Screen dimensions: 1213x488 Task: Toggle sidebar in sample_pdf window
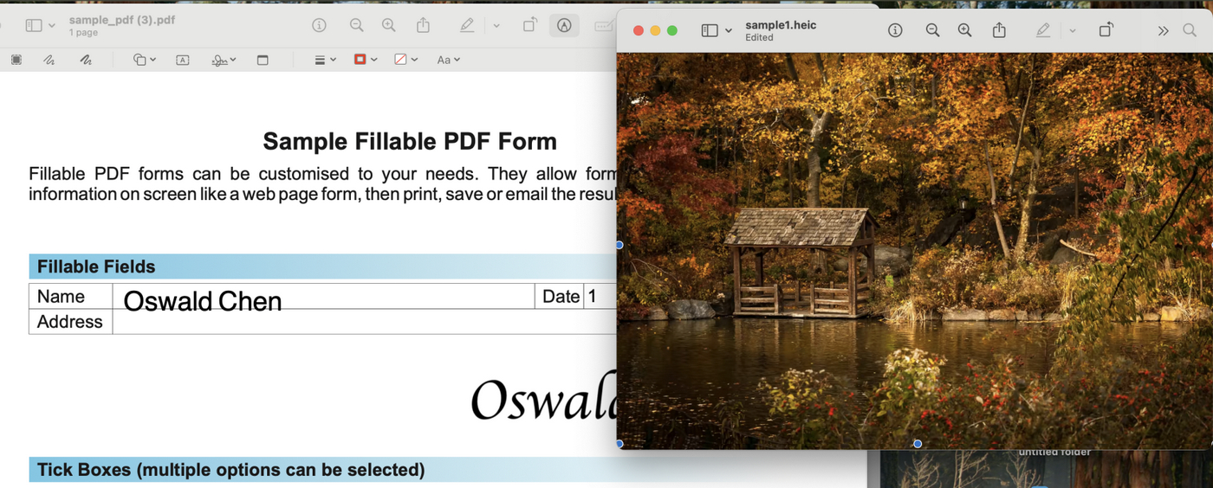click(x=34, y=26)
